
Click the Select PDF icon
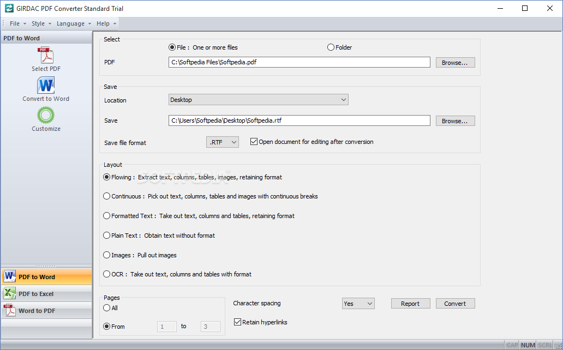click(x=46, y=55)
